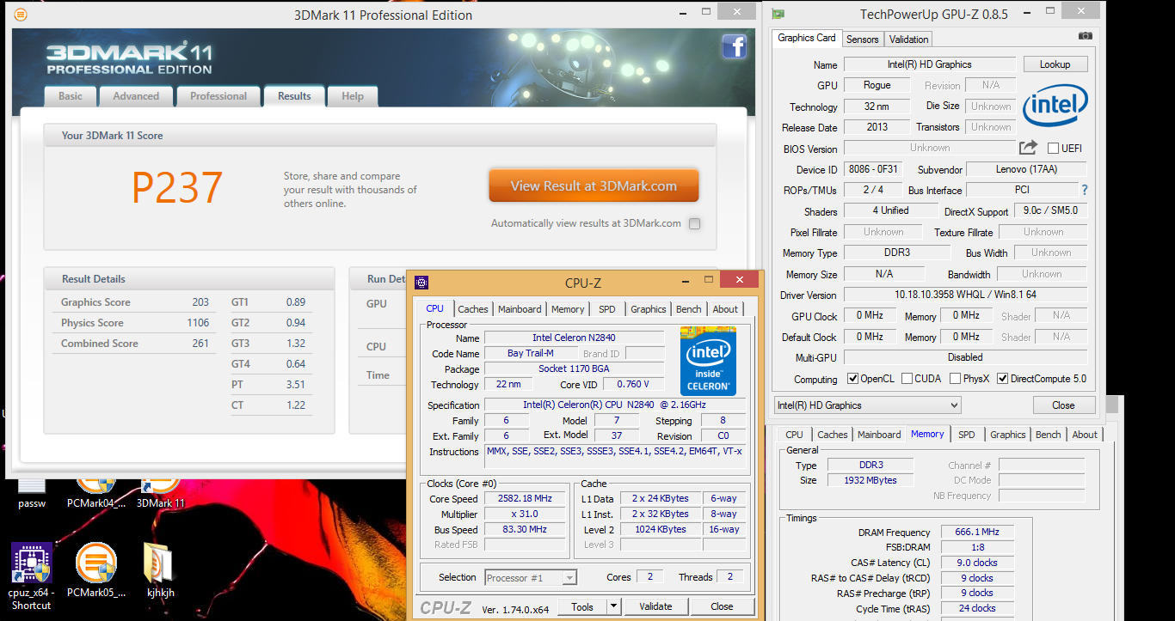Open the About tab in front CPU-Z
1175x621 pixels.
coord(725,309)
